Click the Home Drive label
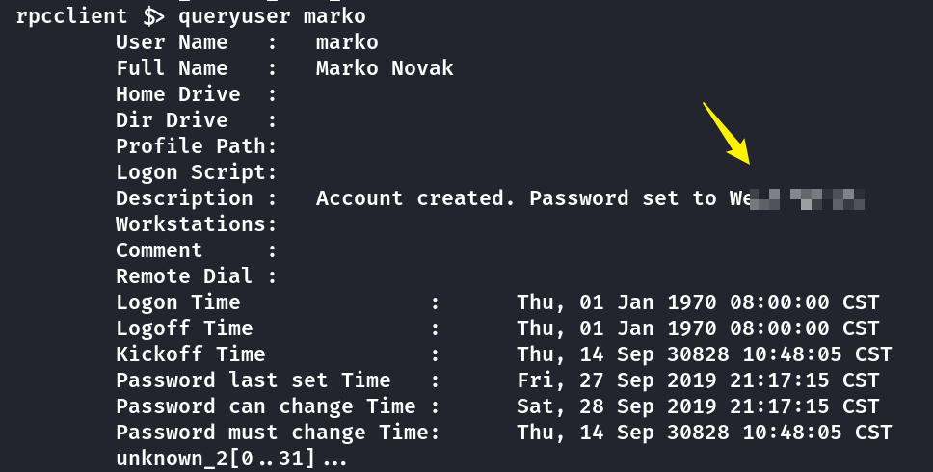 tap(178, 94)
